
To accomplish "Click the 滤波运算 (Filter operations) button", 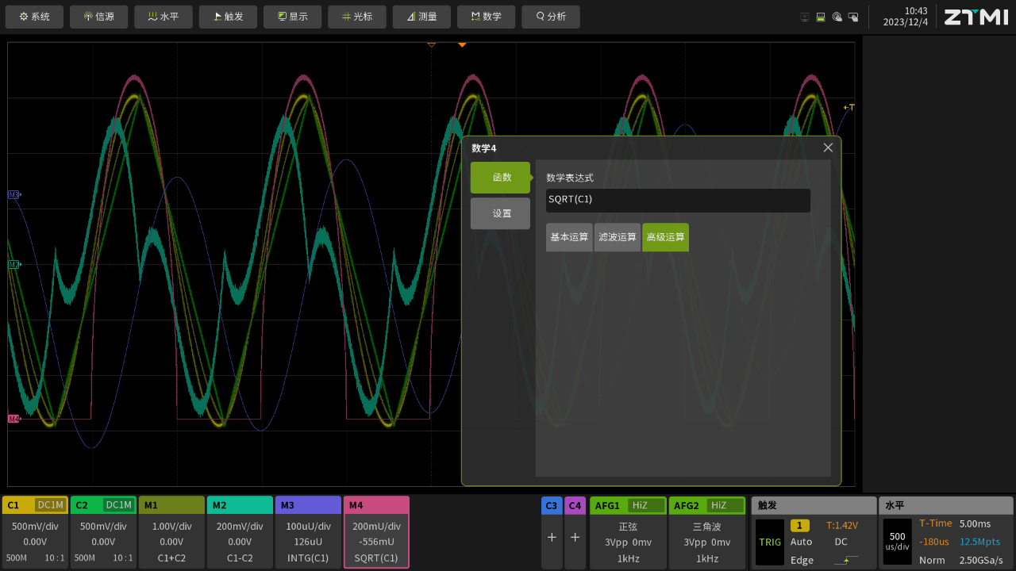I will (x=618, y=237).
